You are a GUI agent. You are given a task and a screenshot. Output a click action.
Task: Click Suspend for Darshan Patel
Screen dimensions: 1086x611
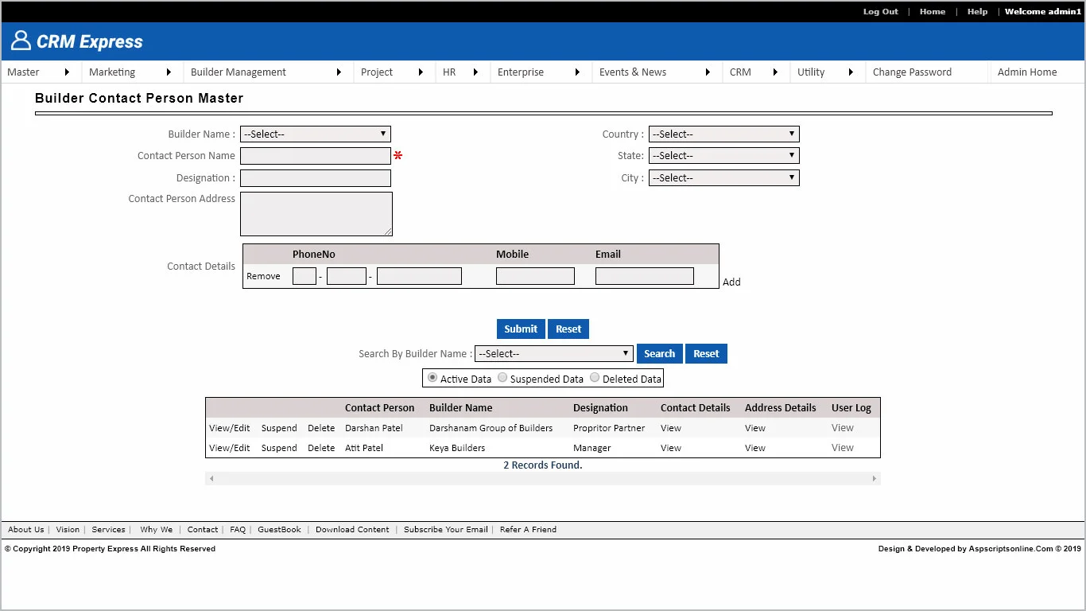tap(279, 428)
